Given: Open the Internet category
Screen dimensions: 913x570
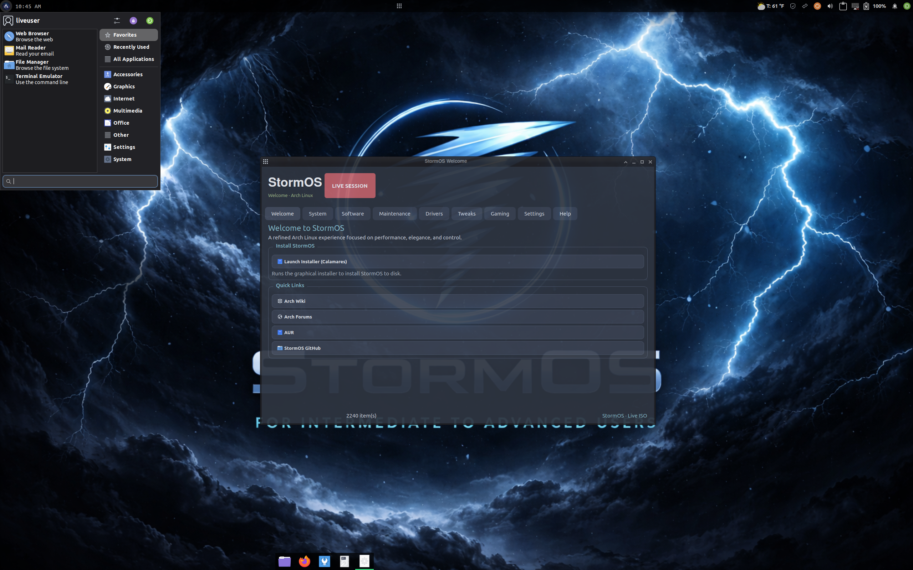Looking at the screenshot, I should coord(129,98).
